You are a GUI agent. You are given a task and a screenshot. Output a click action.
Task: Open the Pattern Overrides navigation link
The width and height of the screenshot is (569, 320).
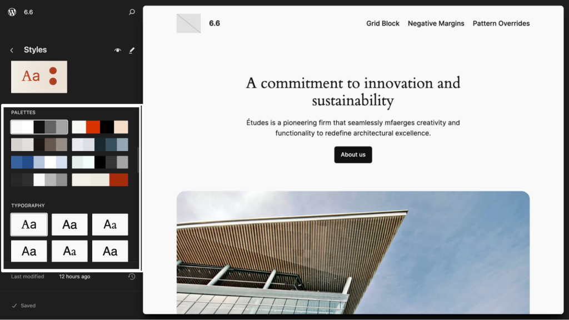(501, 23)
